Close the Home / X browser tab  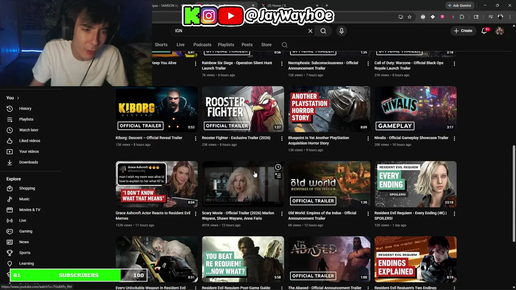click(x=317, y=6)
